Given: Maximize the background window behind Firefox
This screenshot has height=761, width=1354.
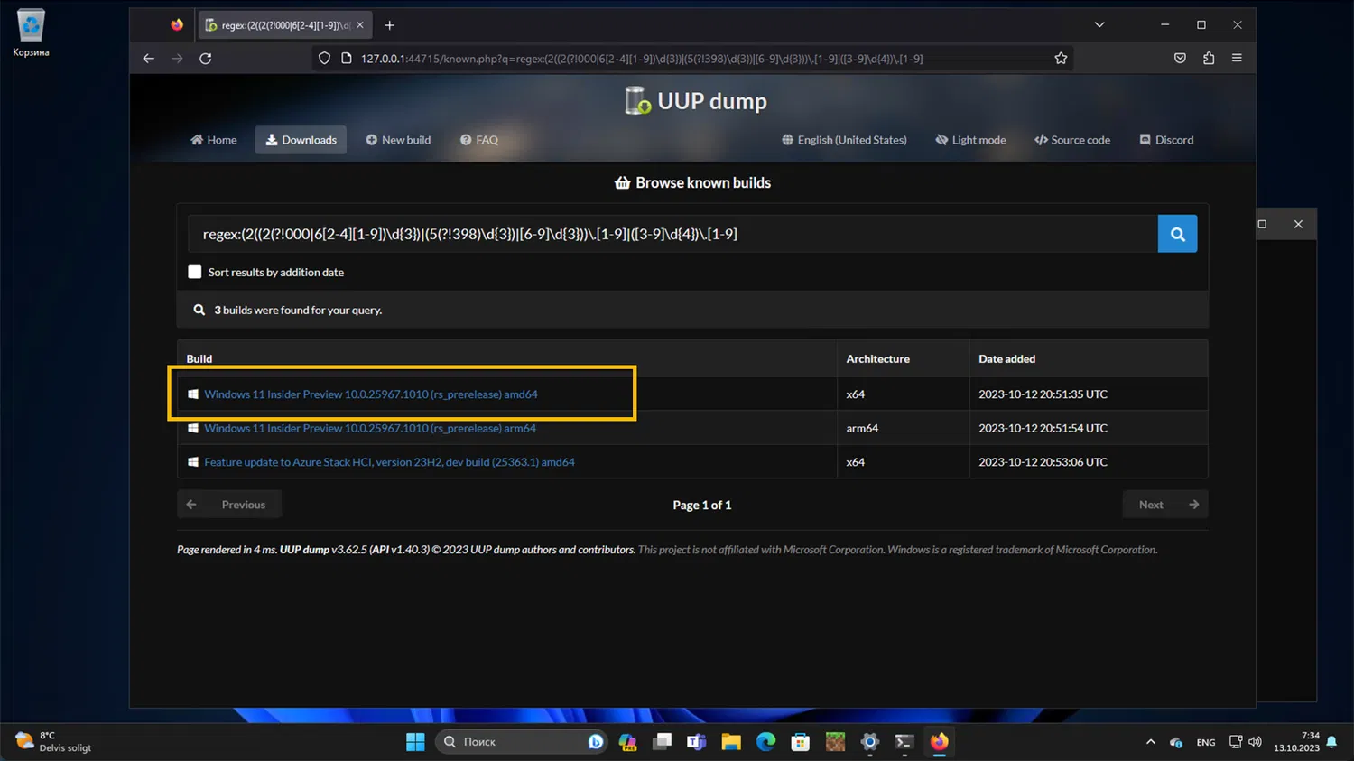Looking at the screenshot, I should (1262, 224).
